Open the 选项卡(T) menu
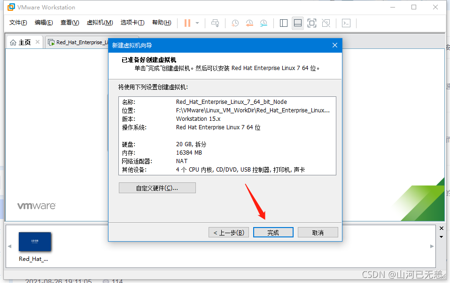 coord(132,23)
